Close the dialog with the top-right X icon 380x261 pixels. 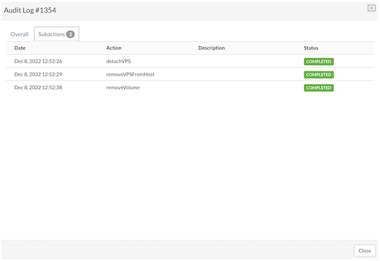pos(371,8)
